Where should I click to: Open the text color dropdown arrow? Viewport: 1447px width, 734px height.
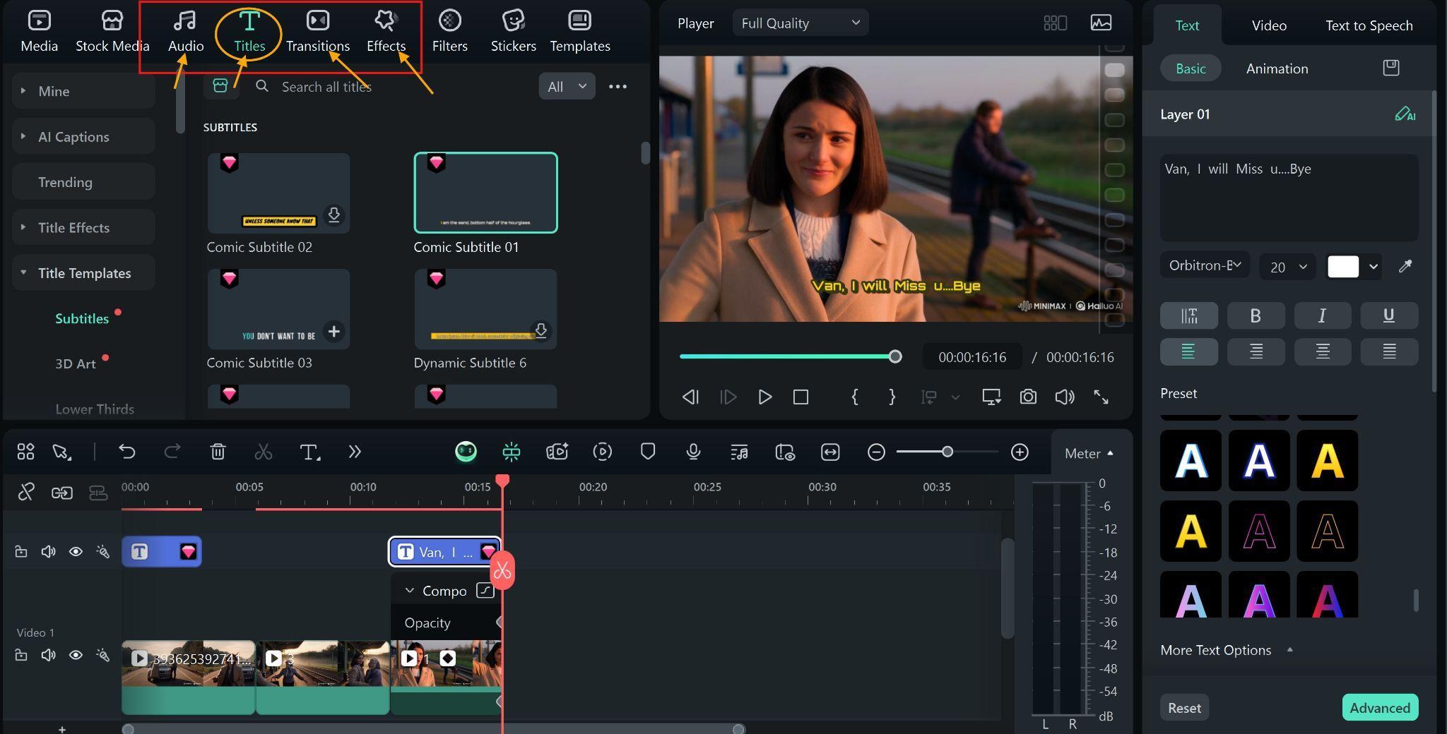[x=1373, y=266]
